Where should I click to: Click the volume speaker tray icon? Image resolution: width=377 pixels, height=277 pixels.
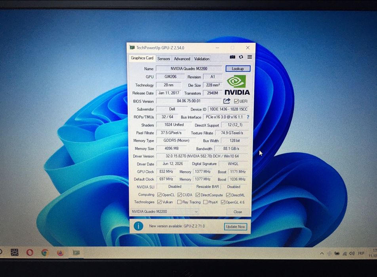click(352, 254)
